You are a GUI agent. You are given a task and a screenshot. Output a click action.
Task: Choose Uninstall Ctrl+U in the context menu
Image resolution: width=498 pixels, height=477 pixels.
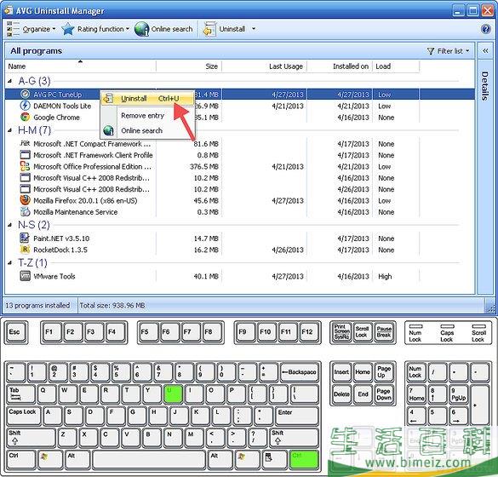[147, 99]
